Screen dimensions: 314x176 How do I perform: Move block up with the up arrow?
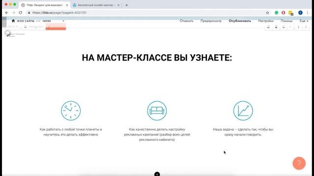click(x=298, y=27)
